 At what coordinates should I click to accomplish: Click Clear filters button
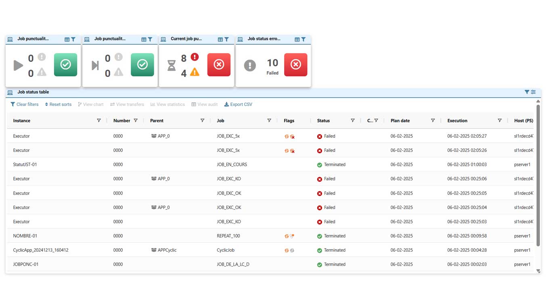(25, 104)
